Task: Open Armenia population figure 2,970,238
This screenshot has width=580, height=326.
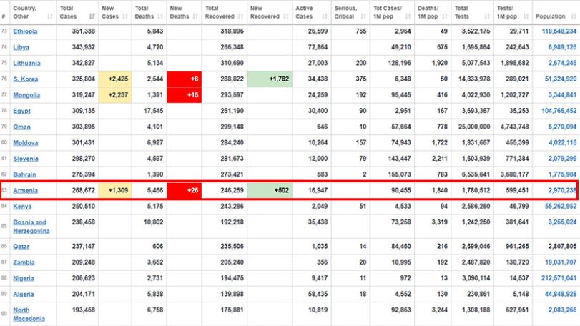Action: point(562,190)
